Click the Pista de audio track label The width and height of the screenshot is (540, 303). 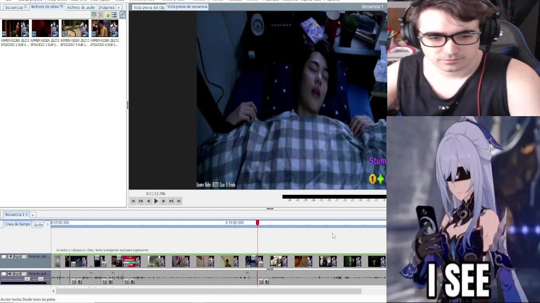tap(39, 274)
